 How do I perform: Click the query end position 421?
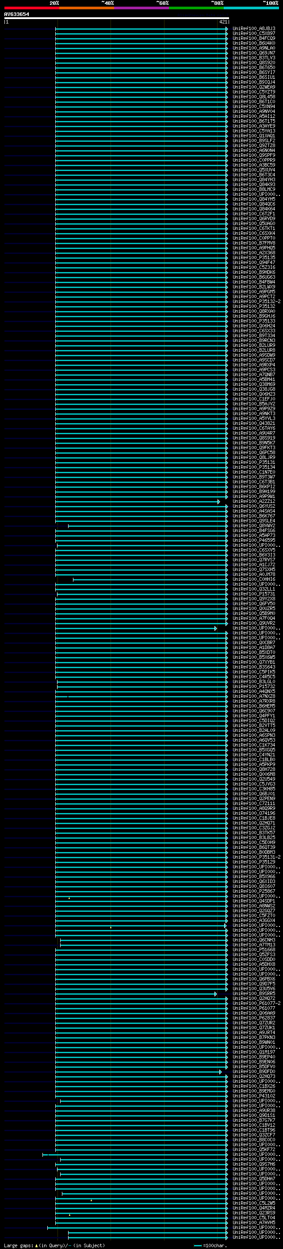(x=223, y=22)
